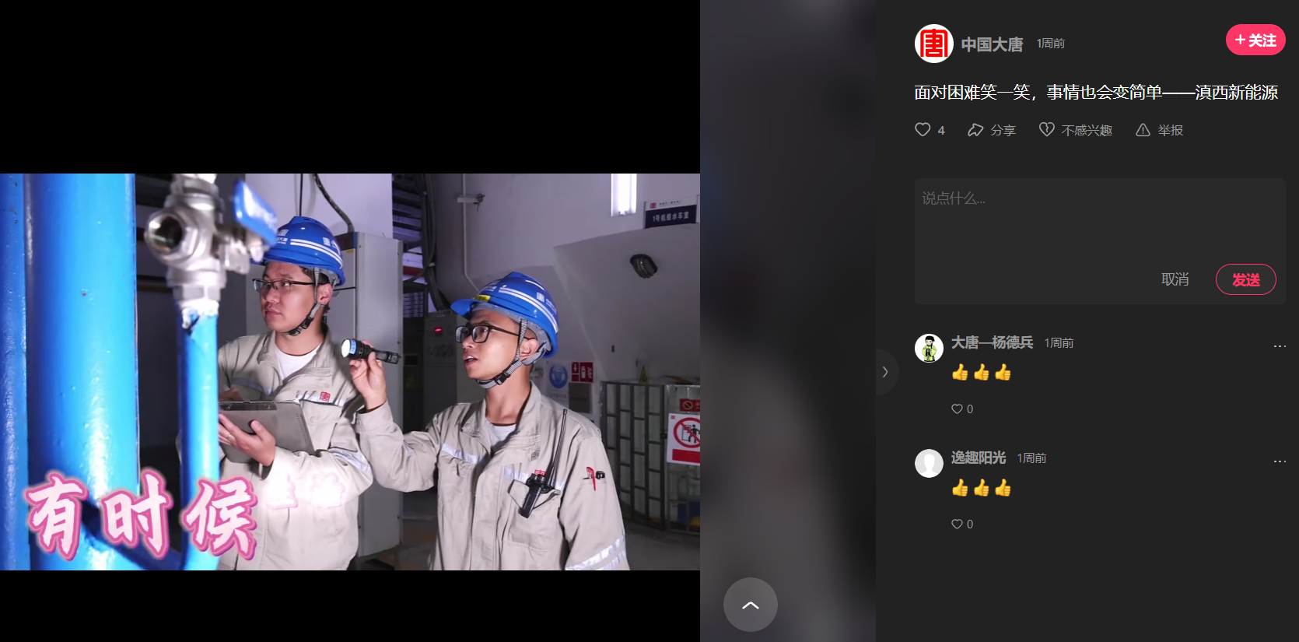
Task: Like the video with the heart icon
Action: tap(923, 130)
